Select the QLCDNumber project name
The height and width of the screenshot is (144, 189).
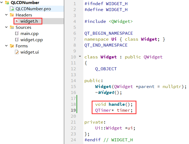[25, 2]
